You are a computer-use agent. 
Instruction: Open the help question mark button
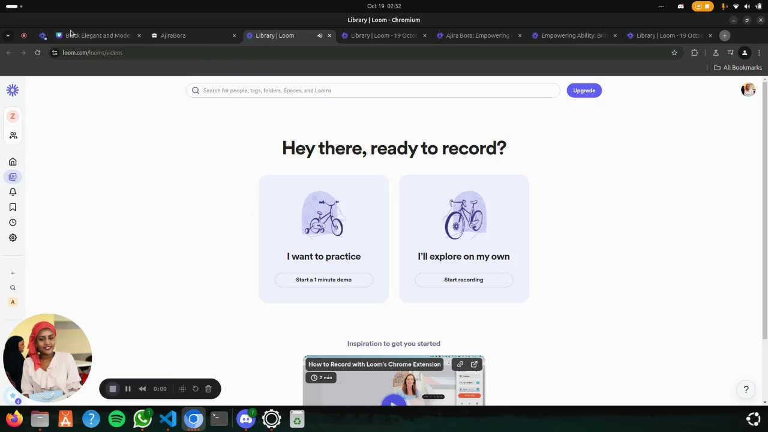[746, 389]
